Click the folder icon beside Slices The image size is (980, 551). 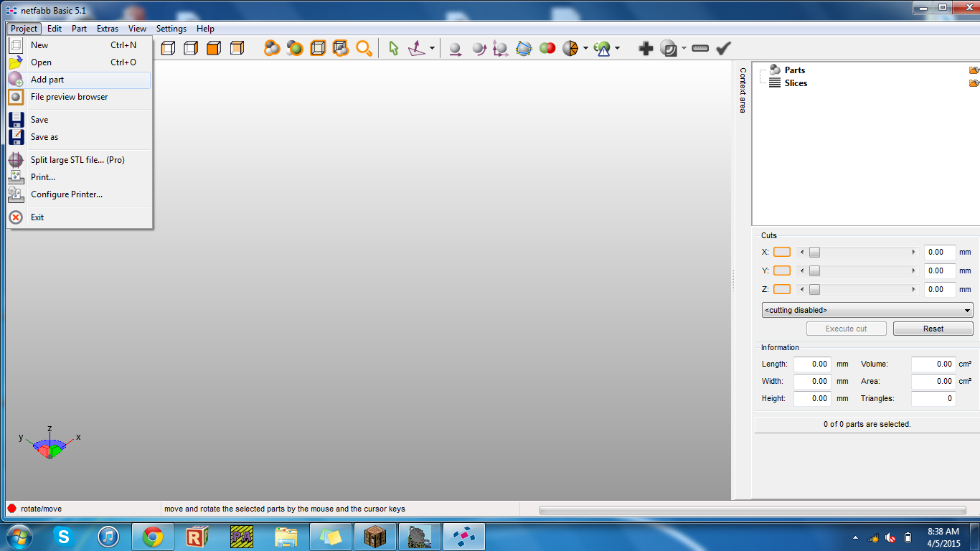[974, 83]
